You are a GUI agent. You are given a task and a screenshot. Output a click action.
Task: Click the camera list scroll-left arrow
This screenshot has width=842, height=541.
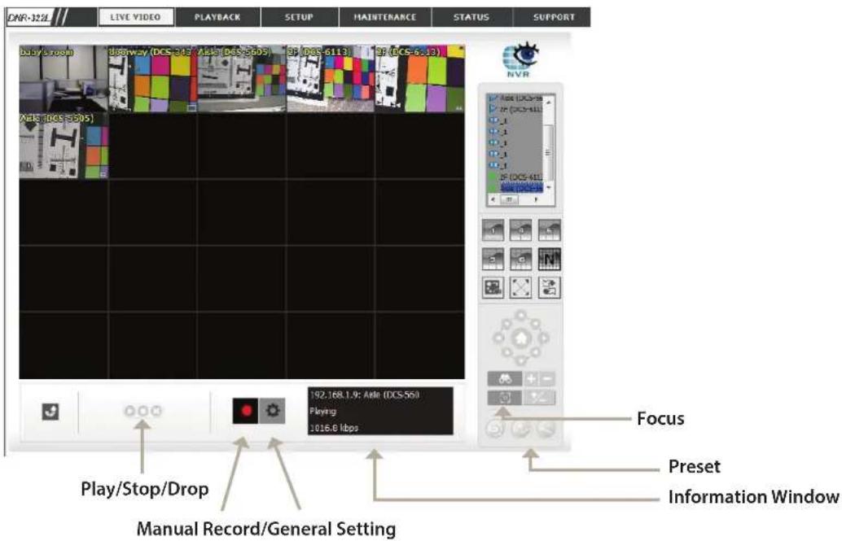[493, 199]
